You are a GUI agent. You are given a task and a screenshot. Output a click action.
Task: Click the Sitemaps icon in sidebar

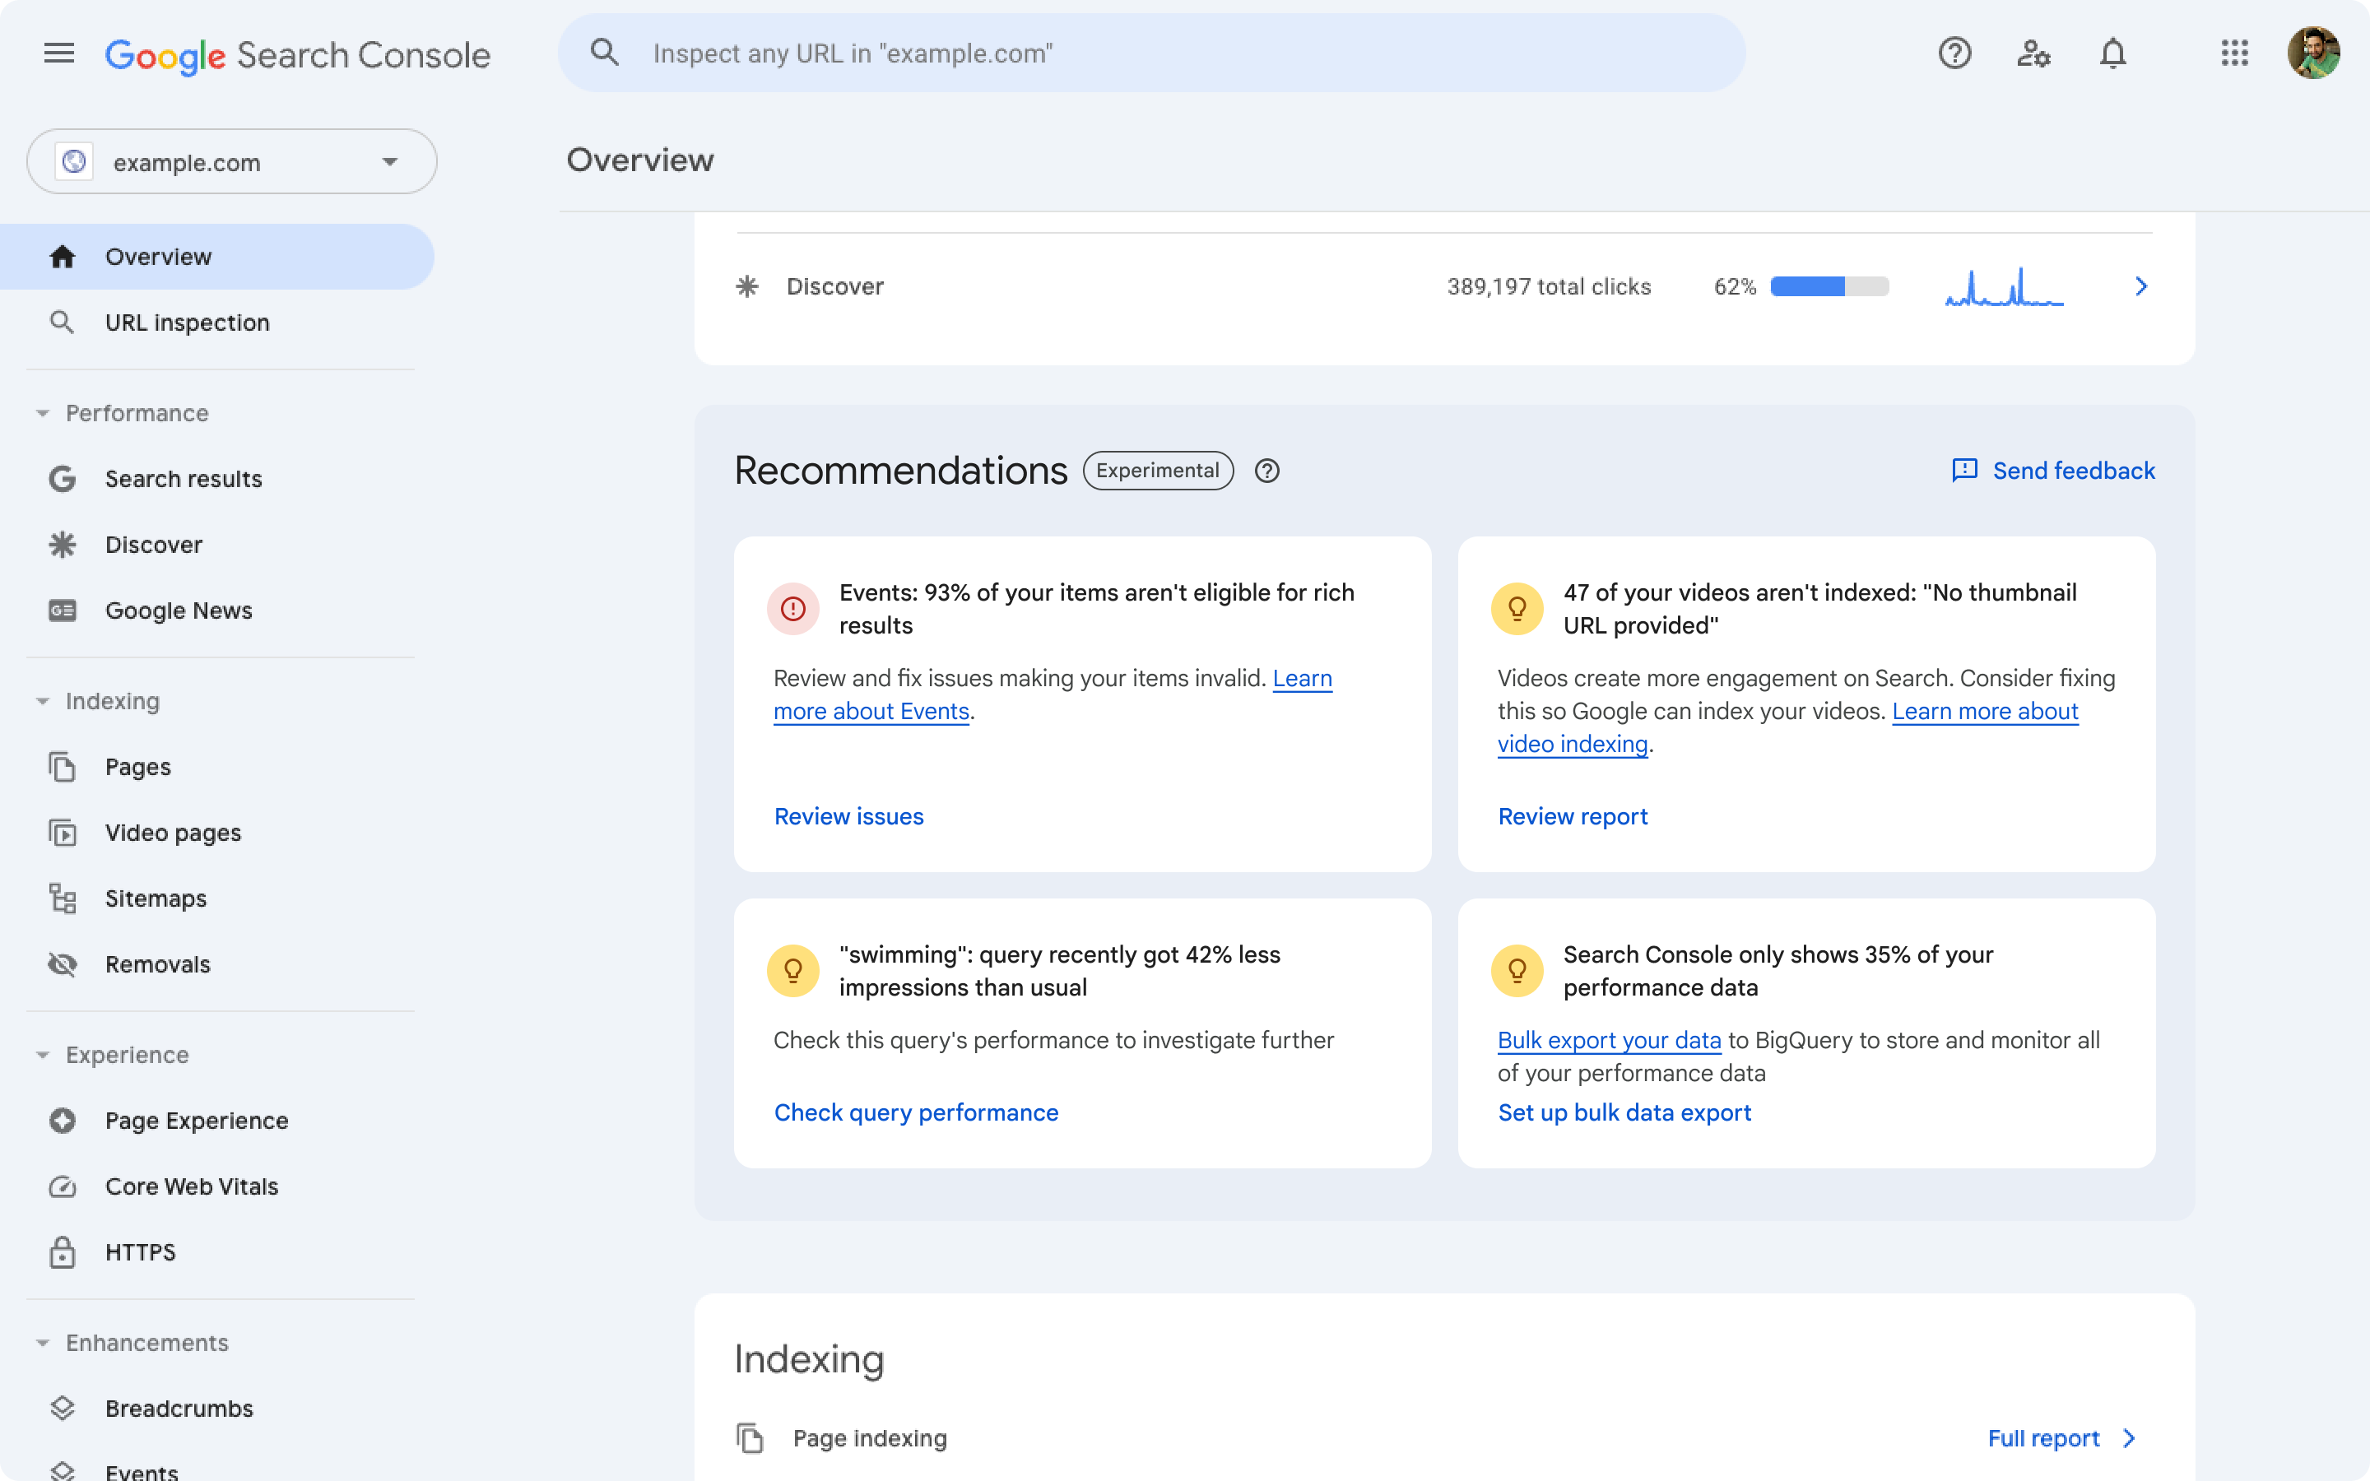62,898
